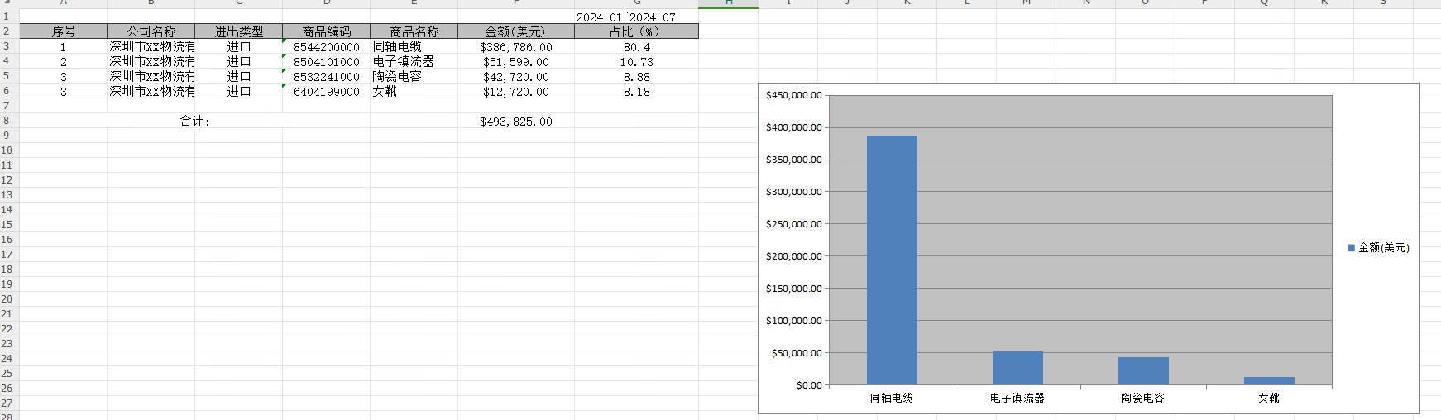Select the row 8 header
This screenshot has width=1441, height=420.
(7, 121)
